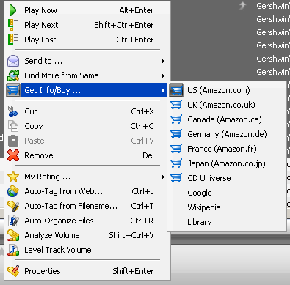Select UK (Amazon.co.uk) in submenu
Viewport: 290px width, 285px height.
(x=227, y=105)
